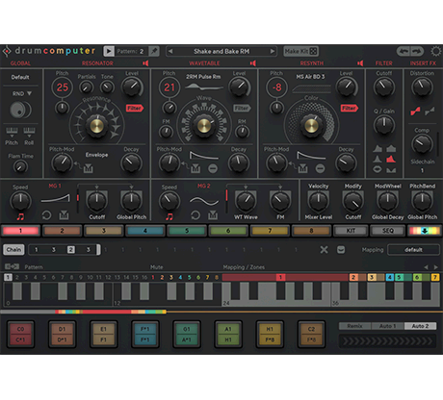
Task: Start playback with the play button
Action: pos(109,51)
